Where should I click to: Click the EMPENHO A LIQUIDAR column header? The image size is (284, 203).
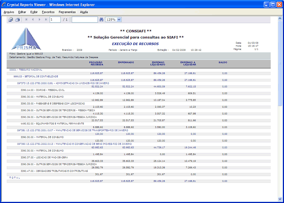[188, 64]
